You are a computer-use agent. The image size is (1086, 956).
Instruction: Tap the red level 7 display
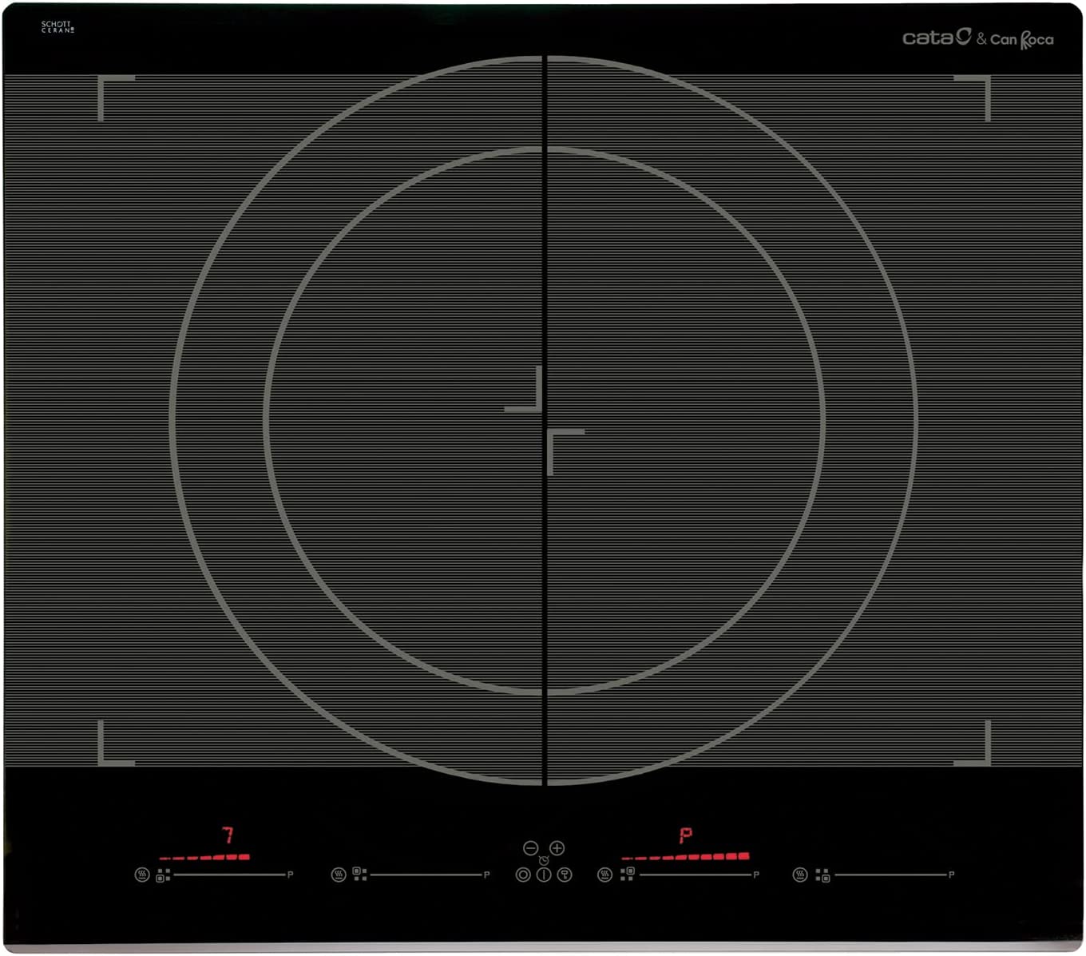228,835
